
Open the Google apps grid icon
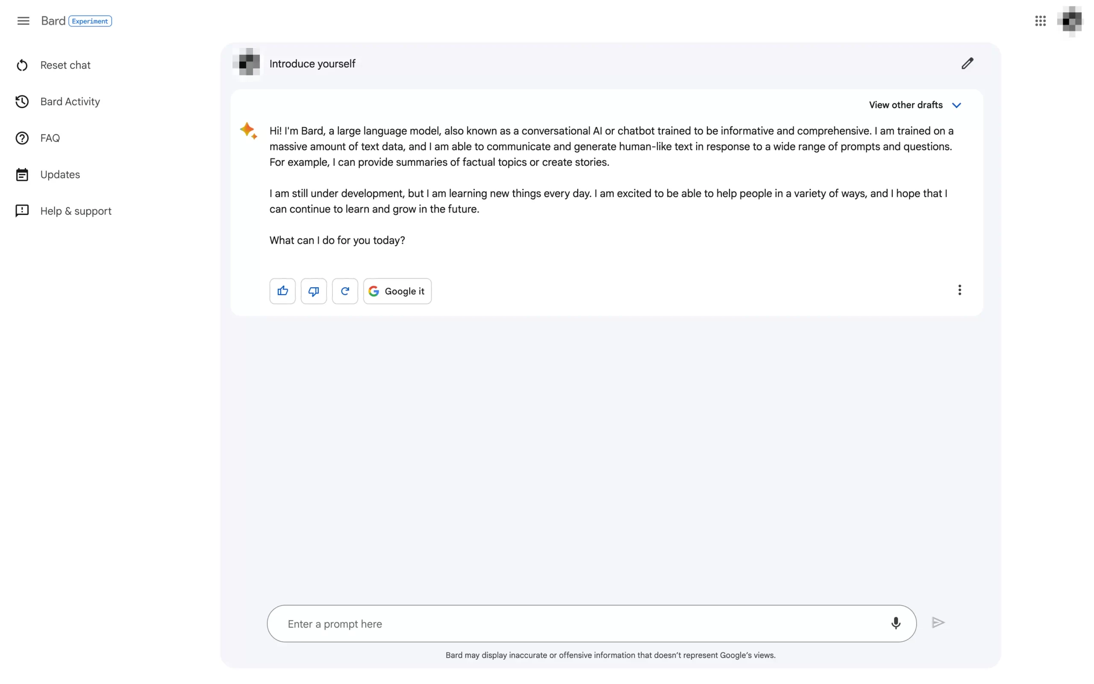pyautogui.click(x=1040, y=21)
